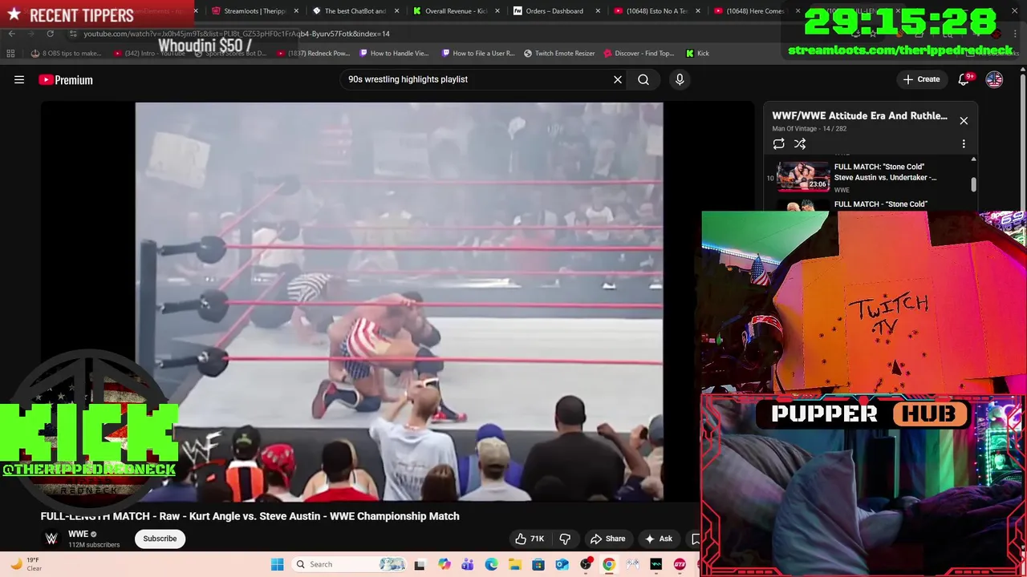Switch to Google Chrome taskbar icon

pos(609,564)
